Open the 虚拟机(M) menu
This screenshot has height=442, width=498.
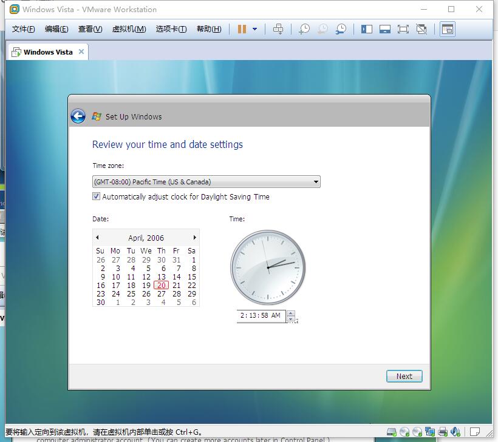coord(129,29)
